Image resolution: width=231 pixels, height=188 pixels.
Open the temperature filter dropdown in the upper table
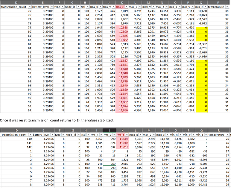pos(227,7)
